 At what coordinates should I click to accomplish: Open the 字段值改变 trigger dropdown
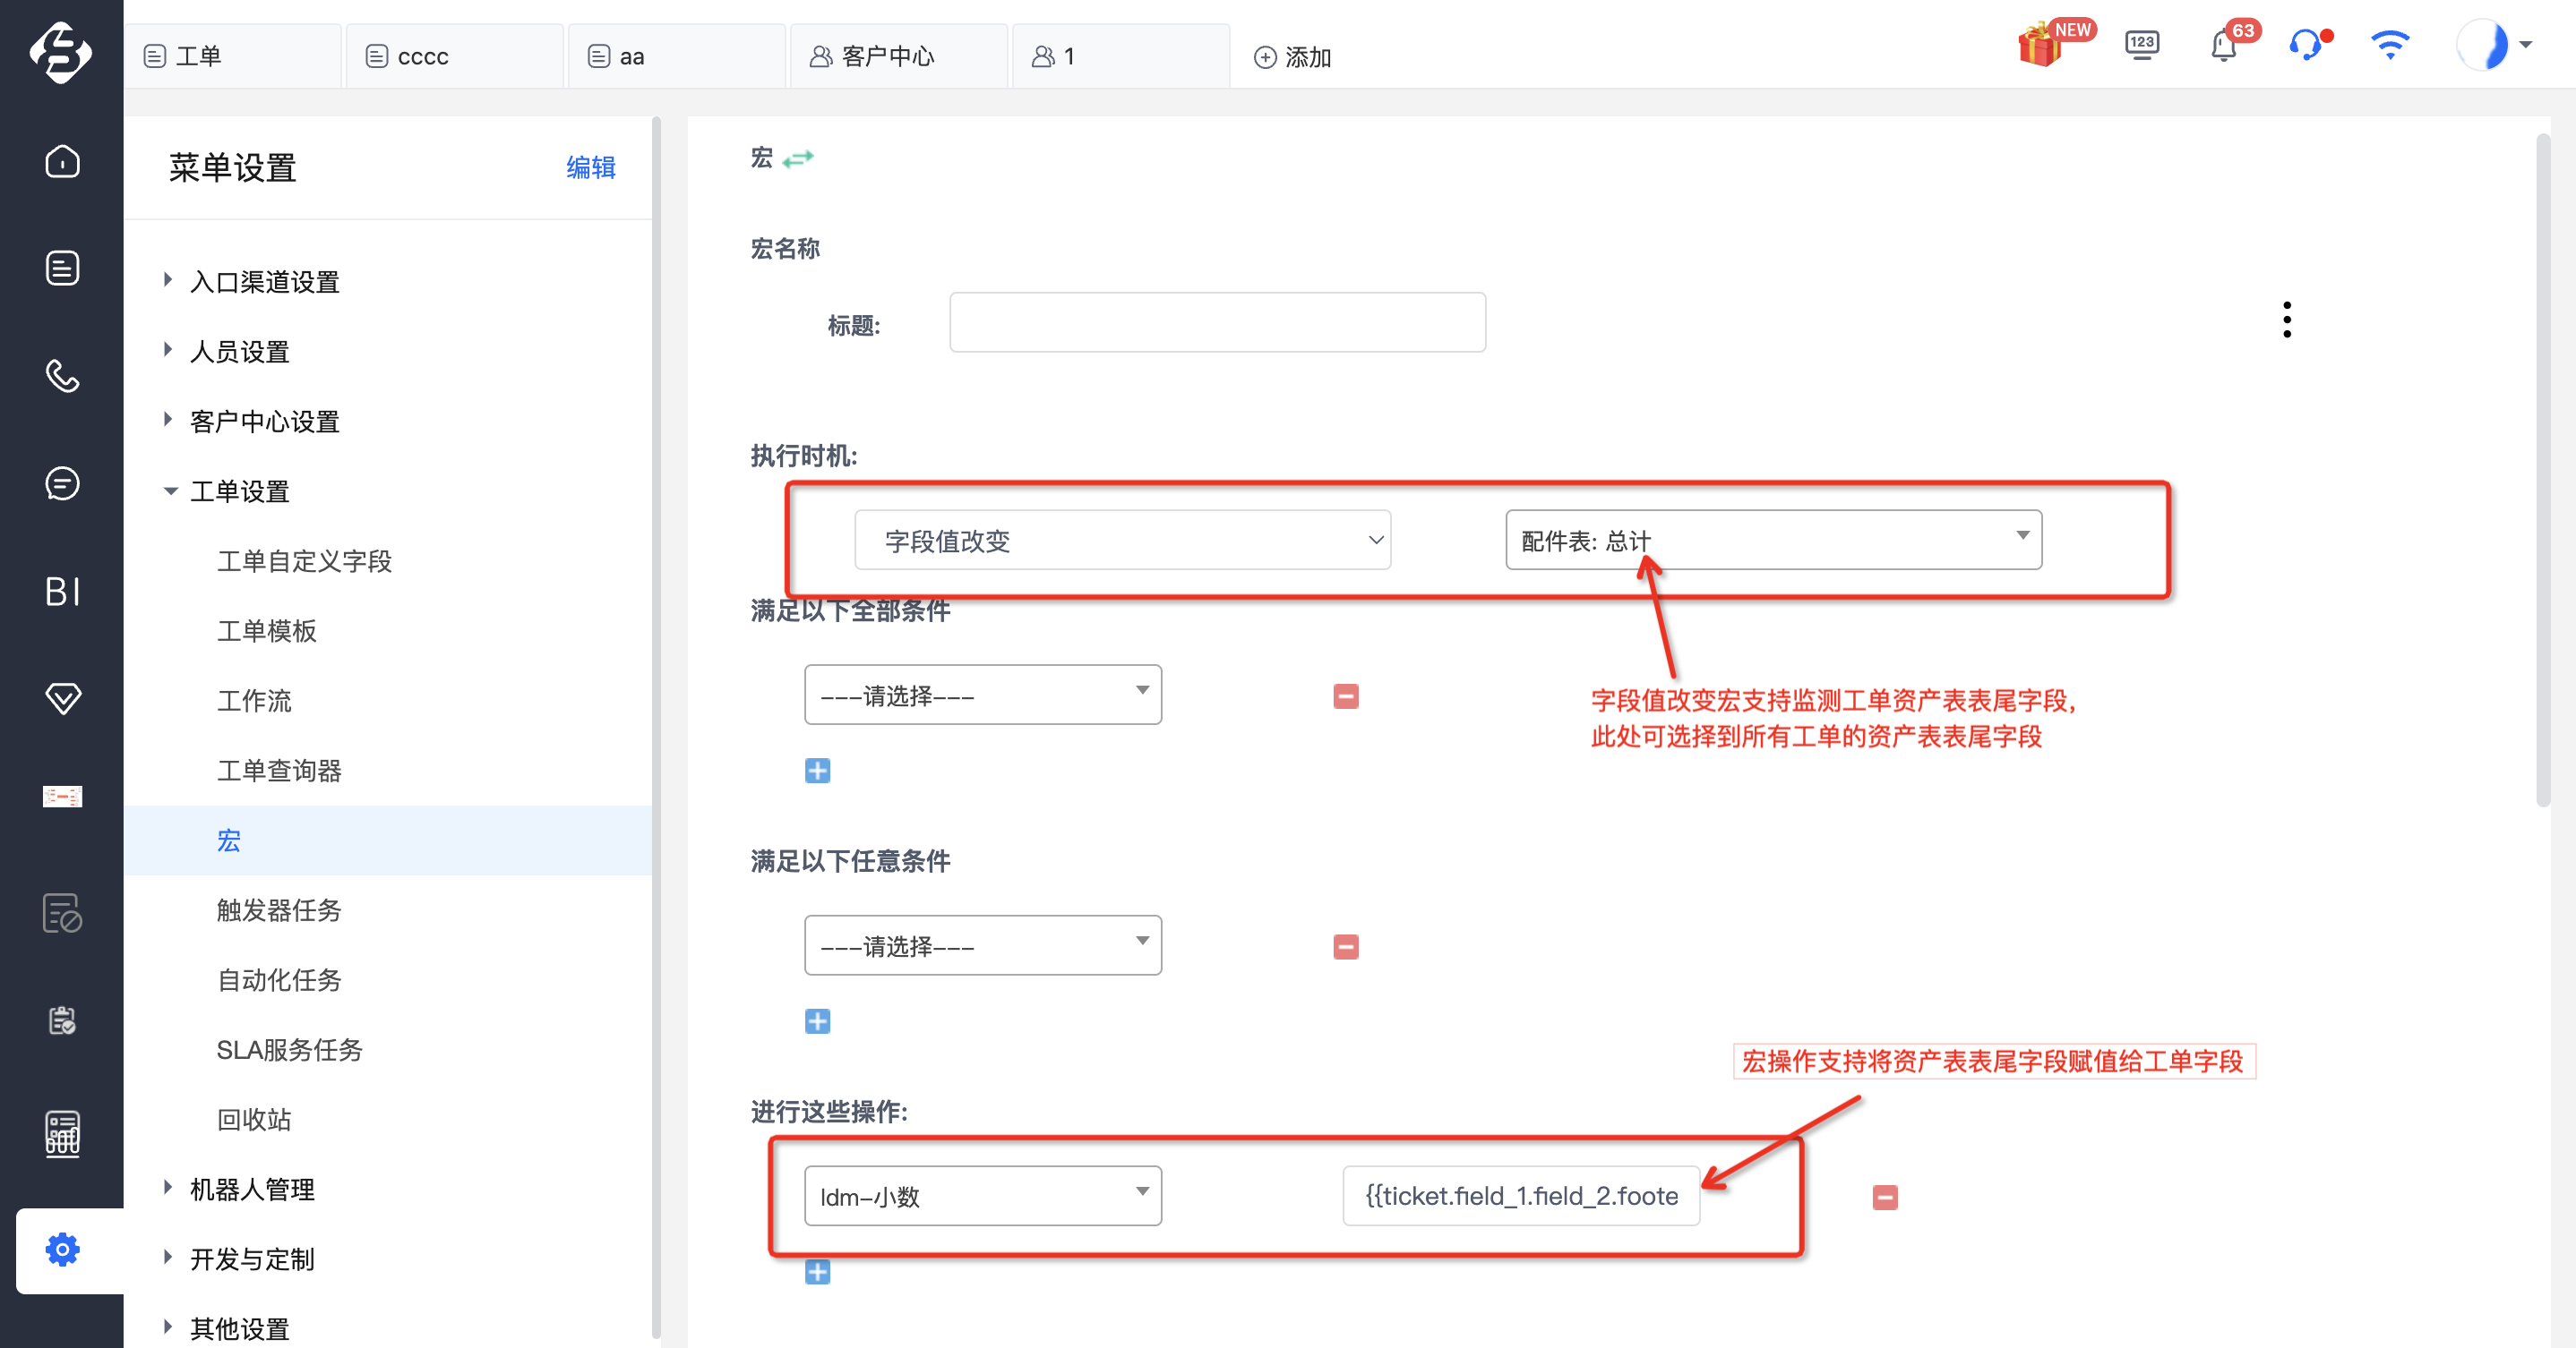point(1122,541)
